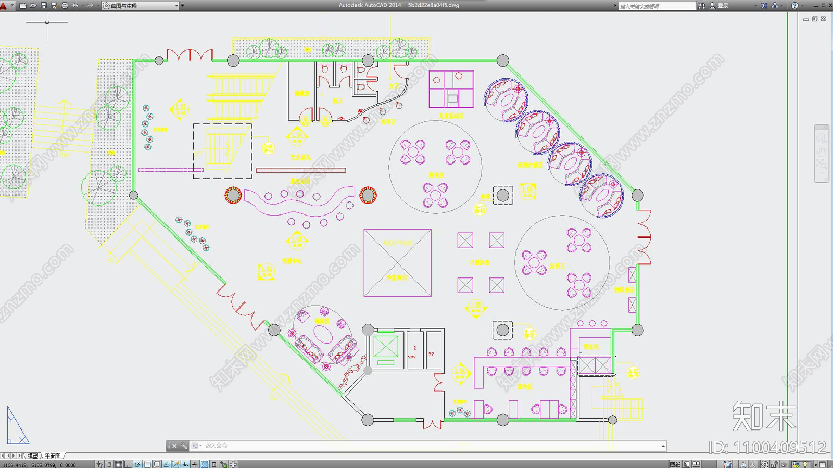
Task: Open the Help question mark icon
Action: point(794,6)
